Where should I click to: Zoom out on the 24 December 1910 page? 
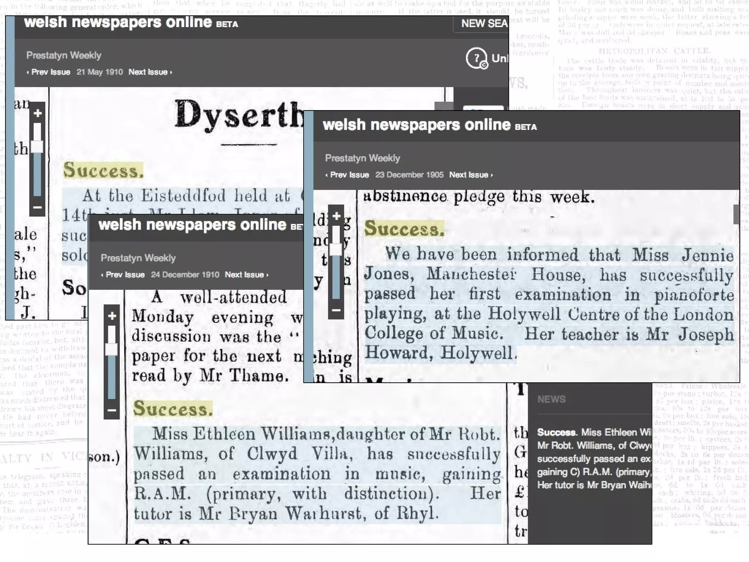click(112, 410)
